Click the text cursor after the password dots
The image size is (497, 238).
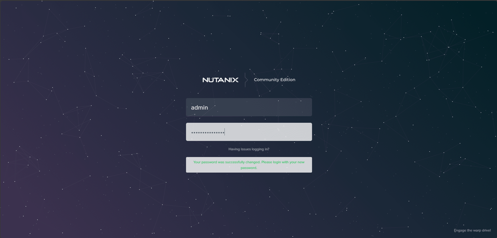tap(225, 132)
